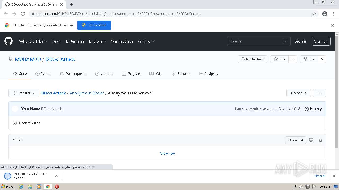Reload the page with refresh icon
This screenshot has width=339, height=190.
[x=23, y=14]
